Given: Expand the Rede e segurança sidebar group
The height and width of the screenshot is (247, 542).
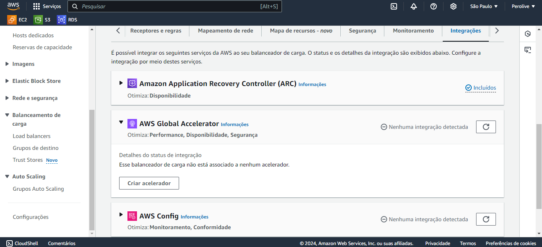Looking at the screenshot, I should tap(7, 98).
